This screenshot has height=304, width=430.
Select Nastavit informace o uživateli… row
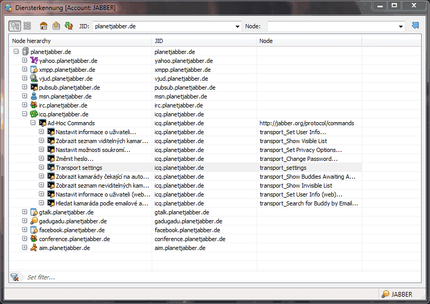96,132
